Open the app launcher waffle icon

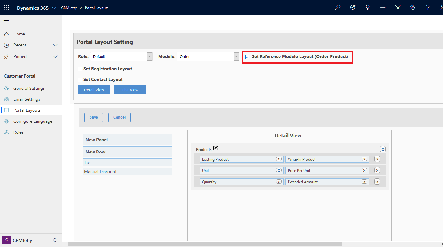click(7, 8)
